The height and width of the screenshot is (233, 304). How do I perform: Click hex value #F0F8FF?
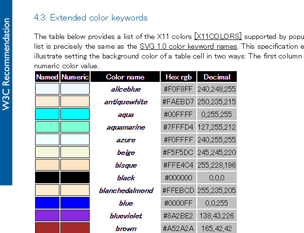tap(178, 89)
